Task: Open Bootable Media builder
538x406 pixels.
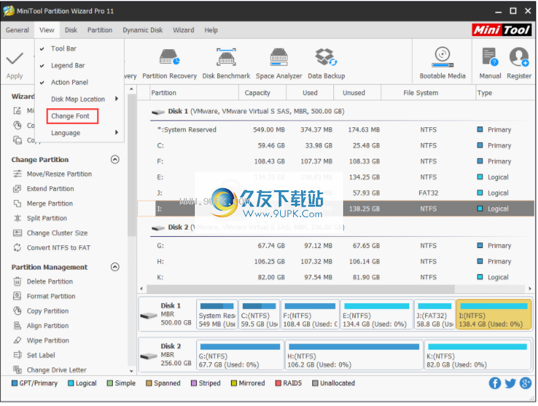Action: (x=442, y=64)
